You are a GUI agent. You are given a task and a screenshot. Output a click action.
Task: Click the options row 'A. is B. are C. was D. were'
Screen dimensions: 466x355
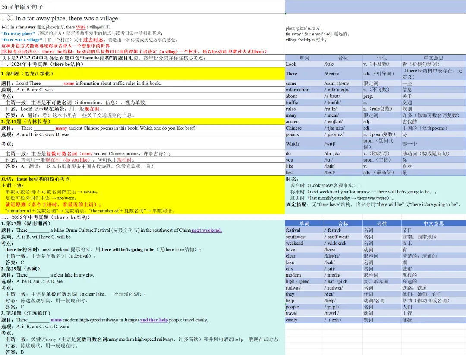coord(142,327)
